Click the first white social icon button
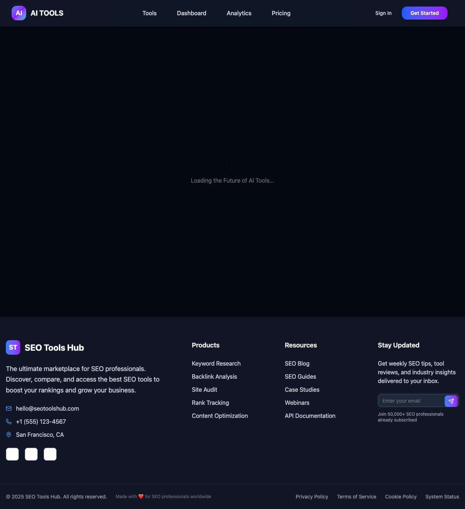The width and height of the screenshot is (465, 509). click(x=12, y=454)
